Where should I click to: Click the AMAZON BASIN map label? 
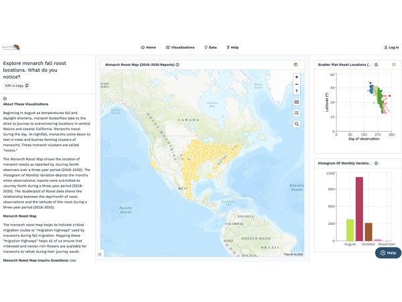(x=256, y=238)
